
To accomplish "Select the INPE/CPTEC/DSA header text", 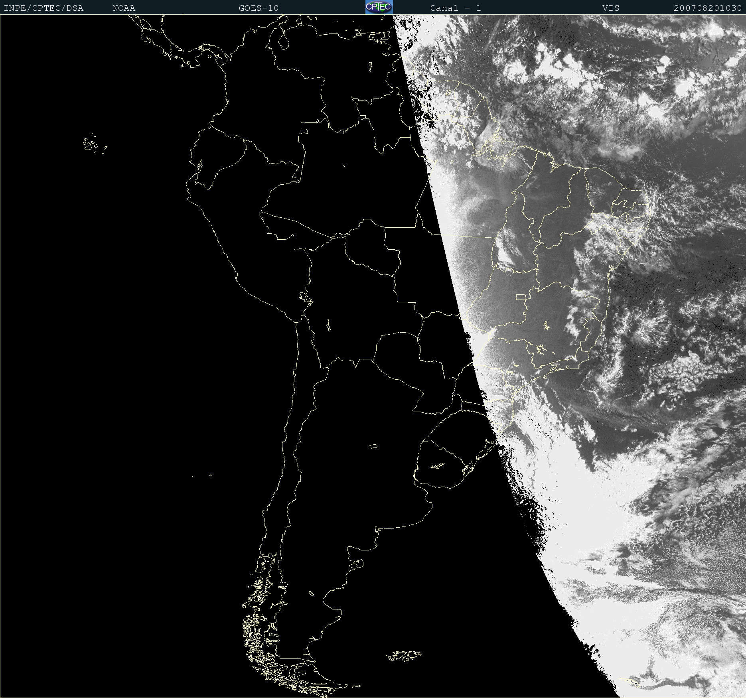I will pyautogui.click(x=43, y=8).
